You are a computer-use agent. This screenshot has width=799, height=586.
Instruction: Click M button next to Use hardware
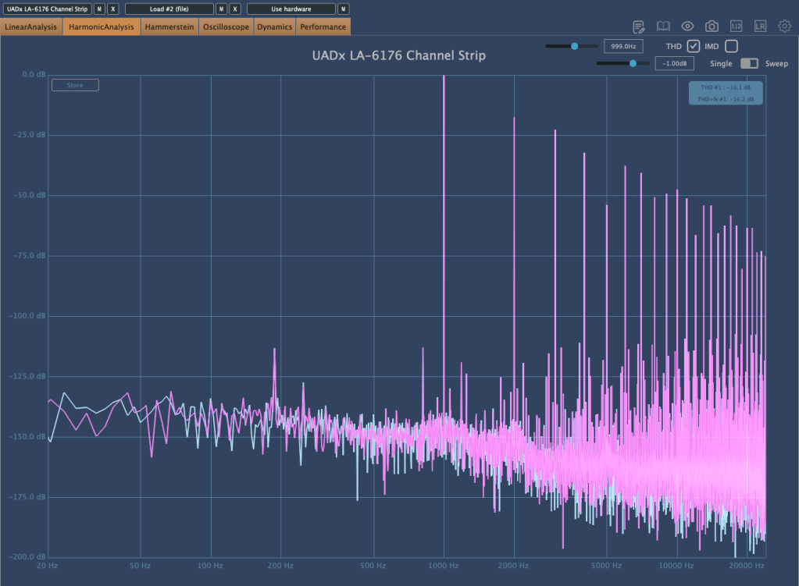(x=343, y=9)
